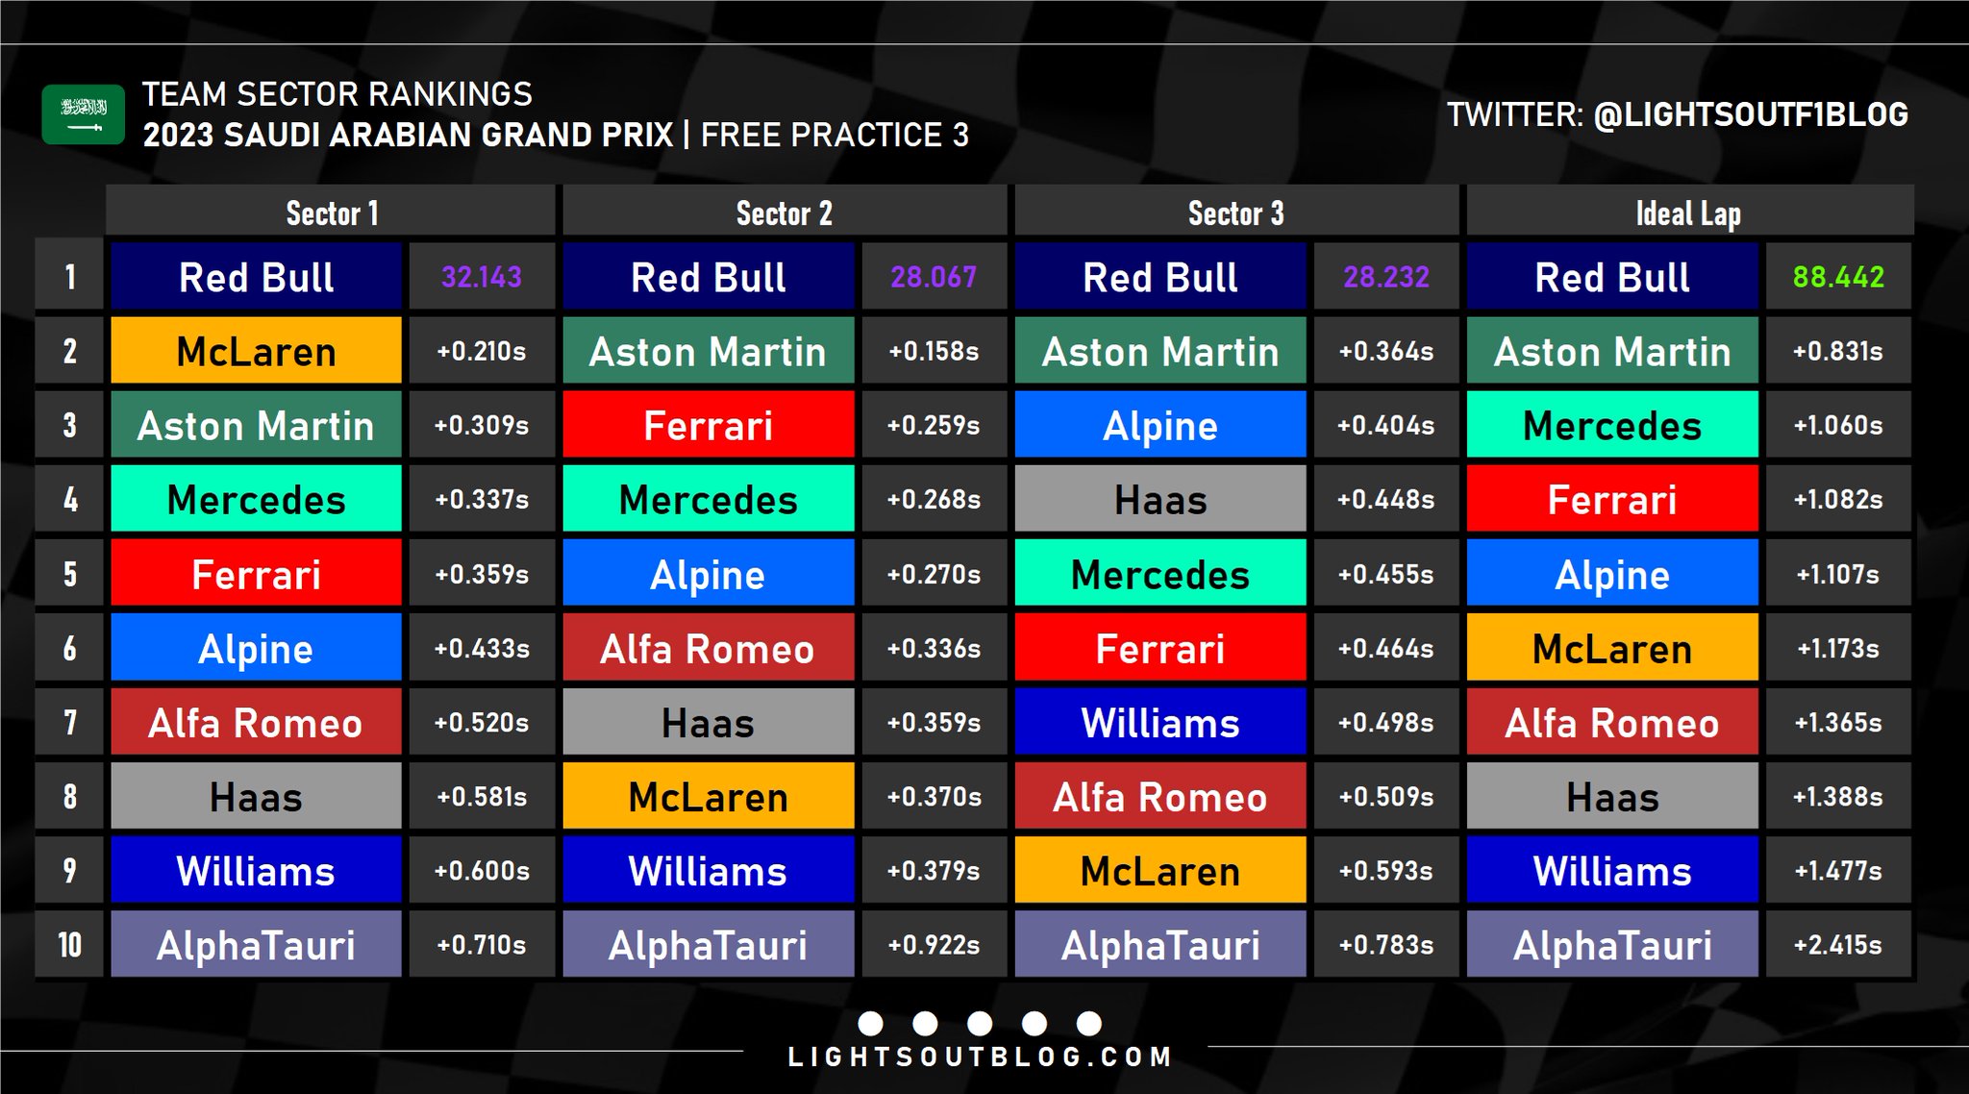Click the @LIGHTSOUTF1BLOG Twitter handle

[1750, 114]
